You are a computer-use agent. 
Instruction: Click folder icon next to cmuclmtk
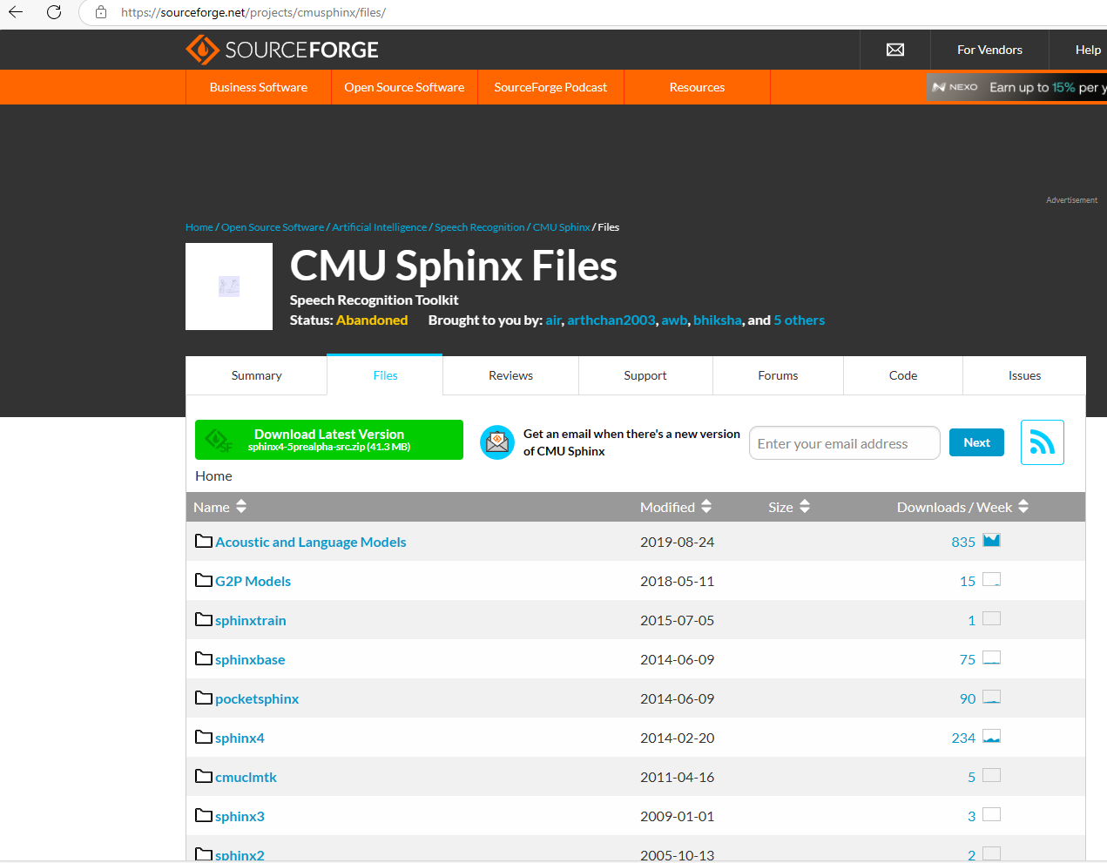pos(204,776)
